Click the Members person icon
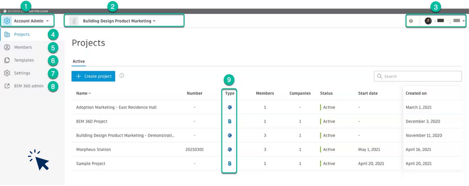The height and width of the screenshot is (186, 469). point(7,47)
